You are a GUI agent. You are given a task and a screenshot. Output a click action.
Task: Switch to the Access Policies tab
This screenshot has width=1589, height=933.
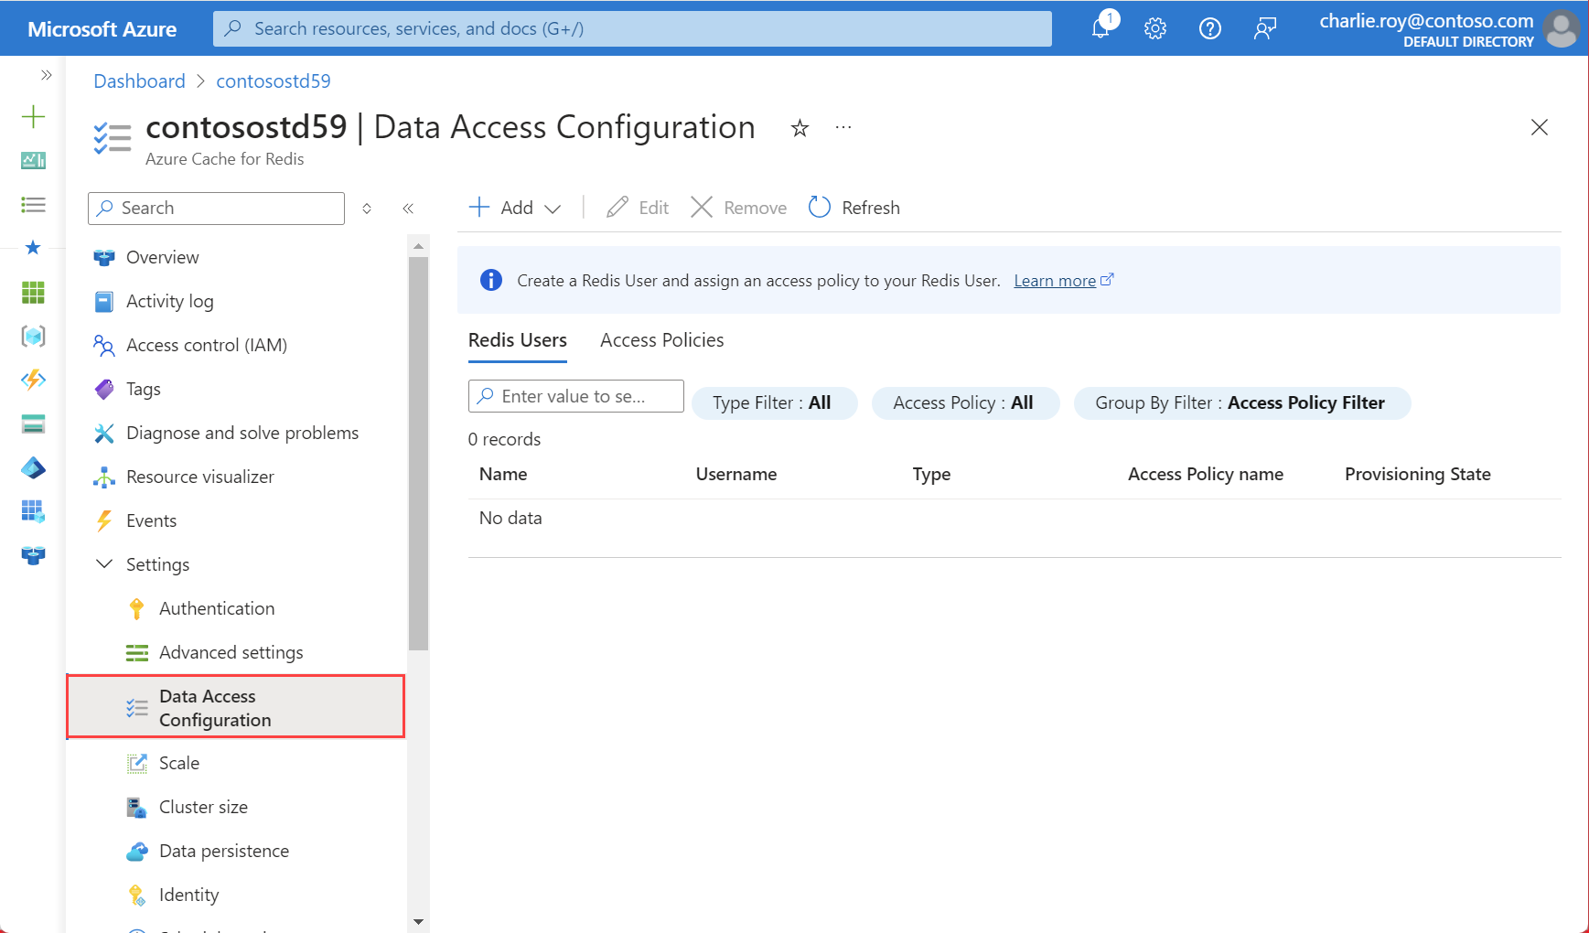tap(660, 339)
